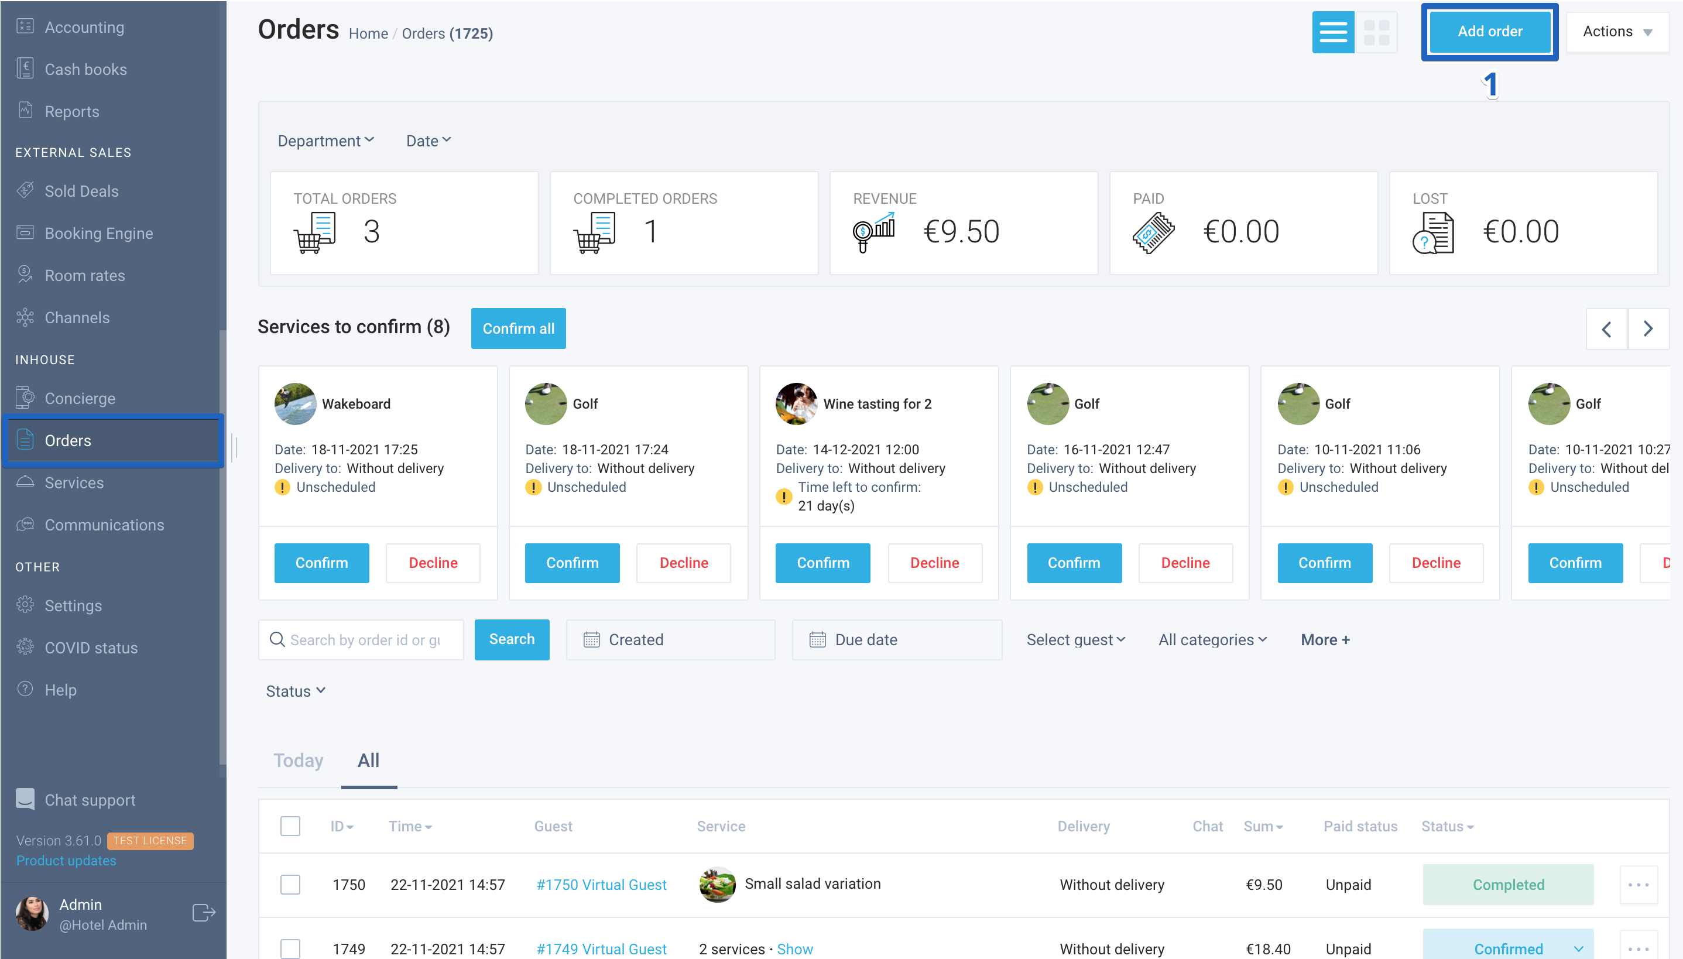Expand More + filters
Viewport: 1683px width, 959px height.
pos(1325,639)
